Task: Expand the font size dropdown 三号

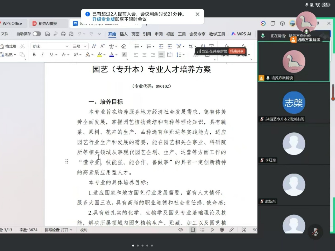Action: point(79,46)
